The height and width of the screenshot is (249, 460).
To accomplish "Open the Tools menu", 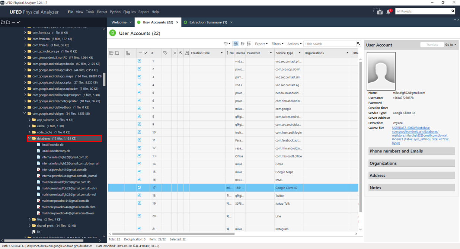I will (90, 12).
